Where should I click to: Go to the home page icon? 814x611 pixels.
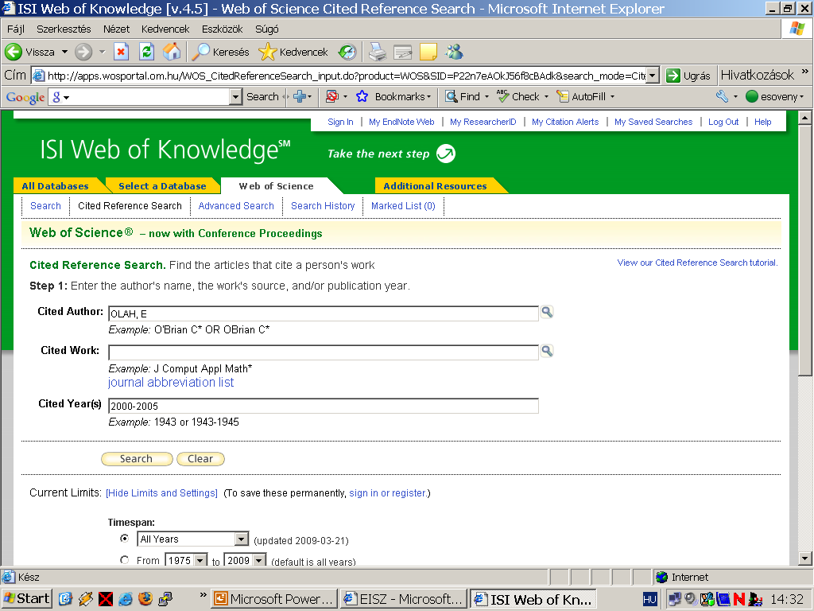[172, 52]
